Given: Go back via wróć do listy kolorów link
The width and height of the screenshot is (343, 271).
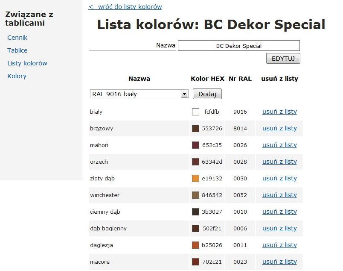Looking at the screenshot, I should tap(125, 7).
